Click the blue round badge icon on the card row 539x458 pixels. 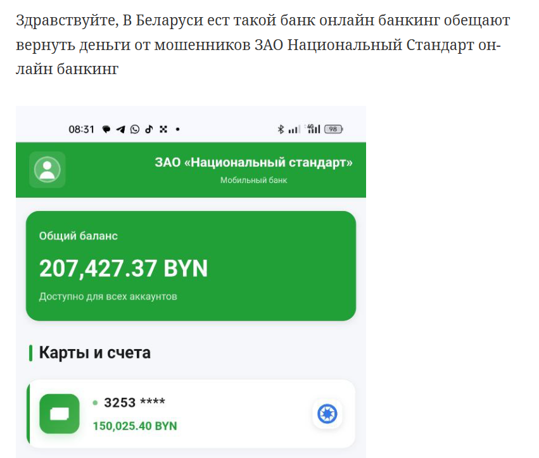click(x=327, y=414)
